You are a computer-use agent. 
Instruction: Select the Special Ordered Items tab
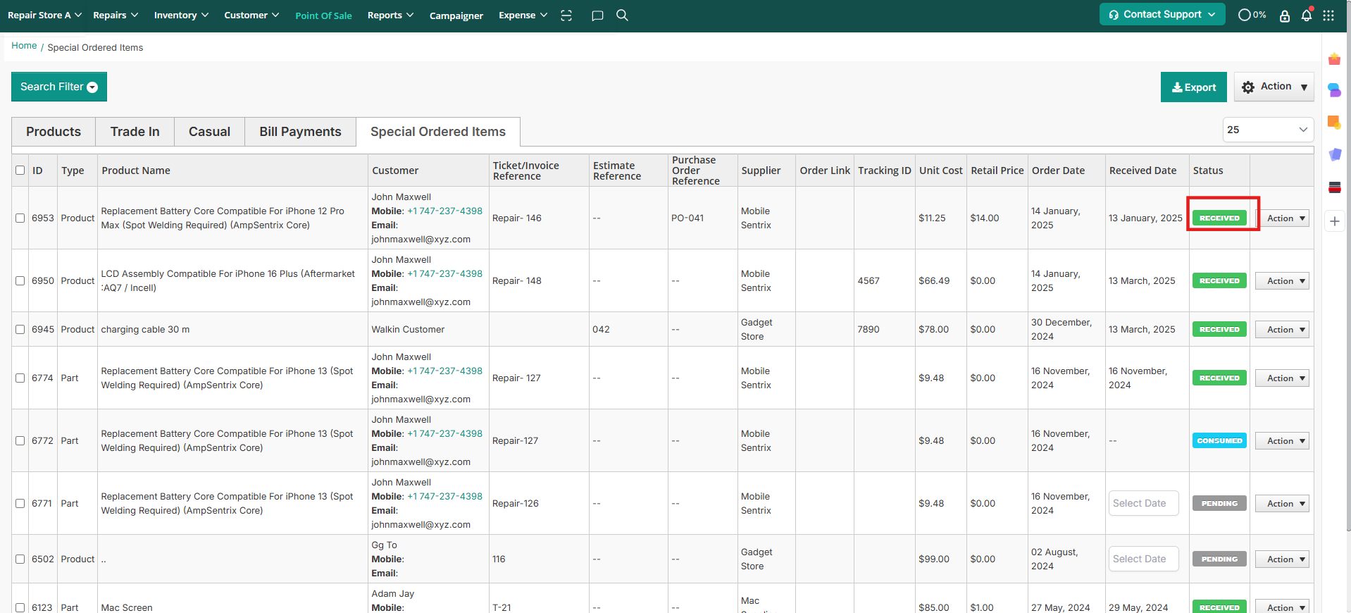tap(438, 132)
